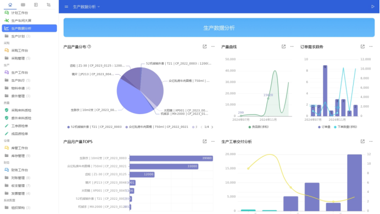Click the 机械手 MX-2000 pie label
The height and width of the screenshot is (214, 380).
coord(185,114)
